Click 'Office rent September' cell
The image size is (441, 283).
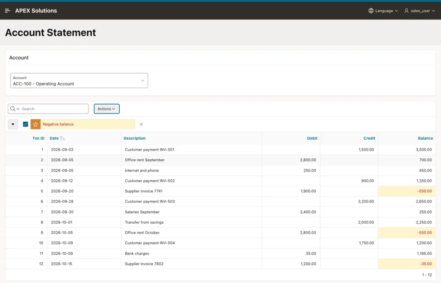(145, 160)
